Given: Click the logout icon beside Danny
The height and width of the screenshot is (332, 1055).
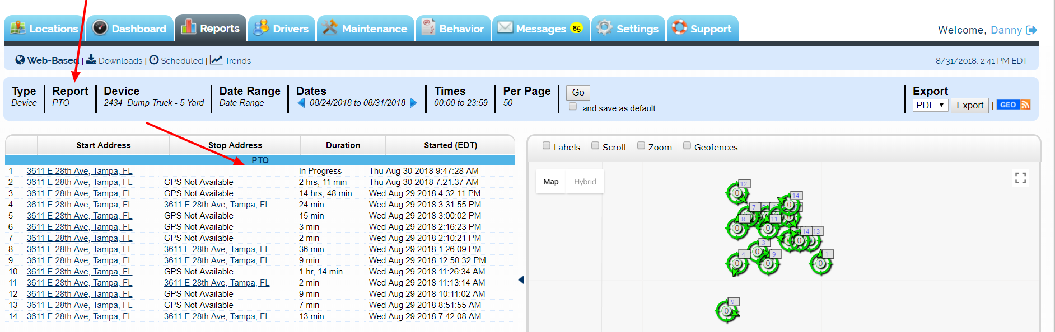Looking at the screenshot, I should coord(1031,30).
